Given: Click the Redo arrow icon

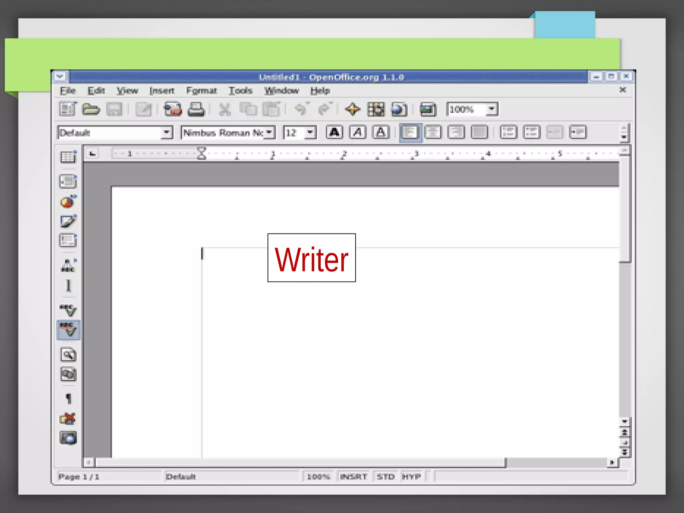Looking at the screenshot, I should 325,109.
